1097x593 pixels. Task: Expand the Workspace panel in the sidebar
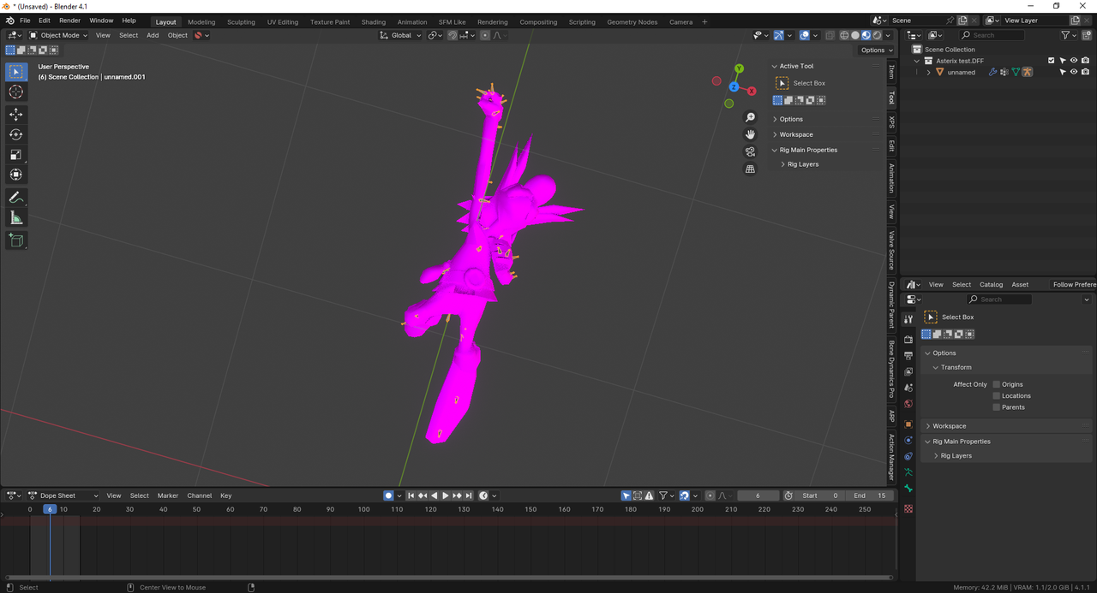[796, 134]
